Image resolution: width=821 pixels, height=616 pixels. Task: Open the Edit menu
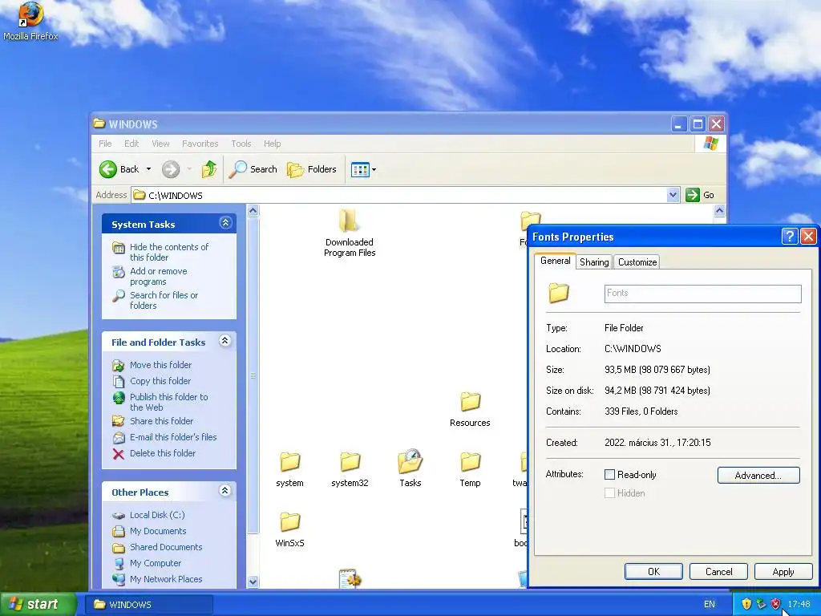pos(131,144)
